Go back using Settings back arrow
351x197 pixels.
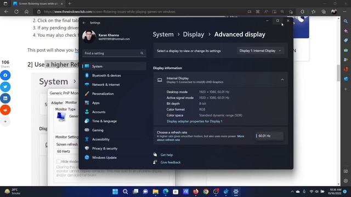pos(84,23)
